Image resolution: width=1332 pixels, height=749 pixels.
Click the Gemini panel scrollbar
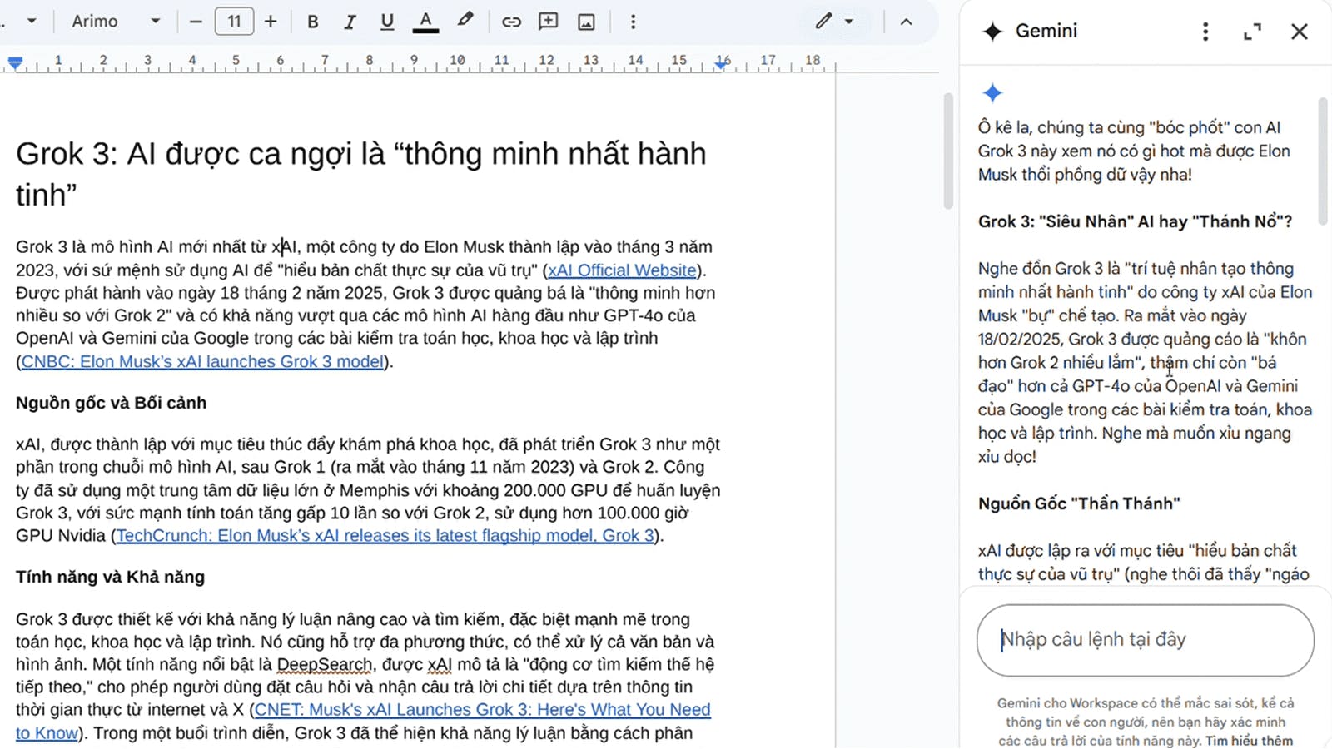tap(1323, 161)
